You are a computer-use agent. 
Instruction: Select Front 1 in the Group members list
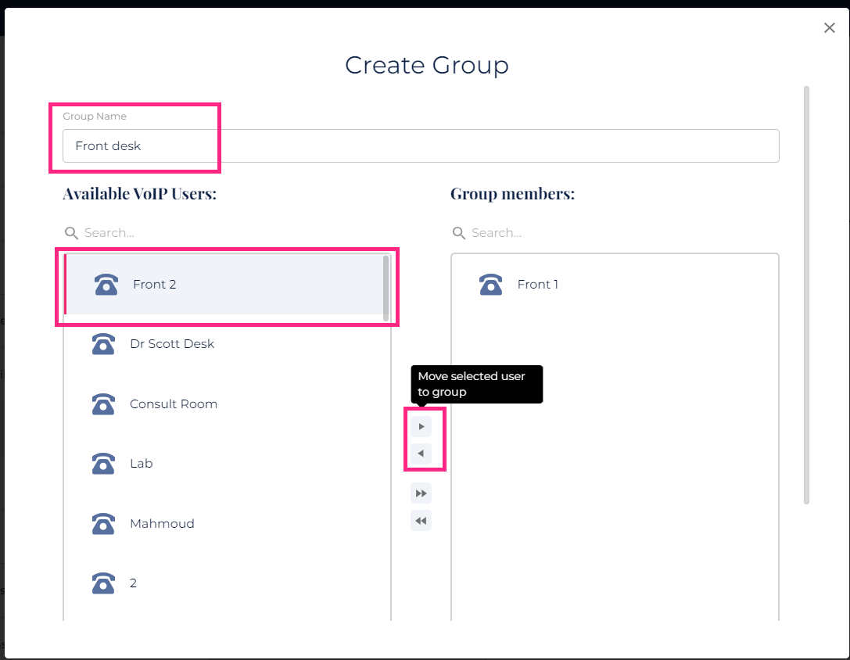click(x=538, y=285)
